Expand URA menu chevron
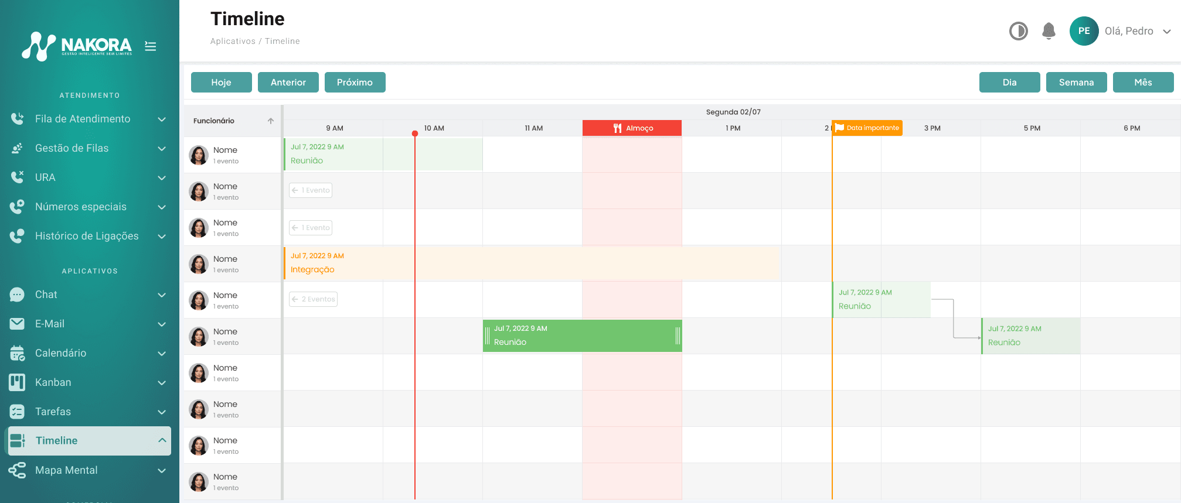 pyautogui.click(x=162, y=178)
